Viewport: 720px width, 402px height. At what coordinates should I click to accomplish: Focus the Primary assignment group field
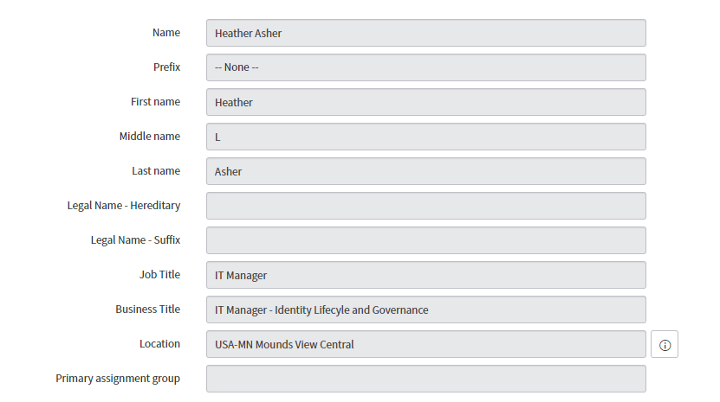(x=425, y=379)
